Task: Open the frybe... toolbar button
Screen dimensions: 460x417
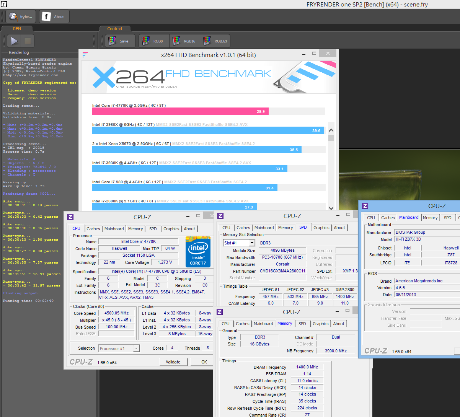Action: point(21,16)
